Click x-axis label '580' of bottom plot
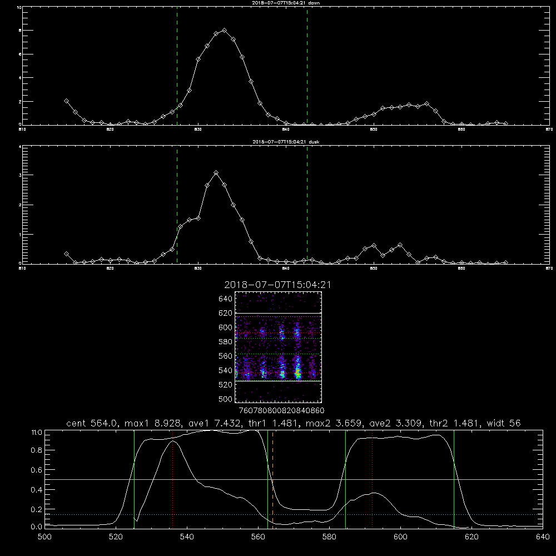The width and height of the screenshot is (556, 556). 329,537
